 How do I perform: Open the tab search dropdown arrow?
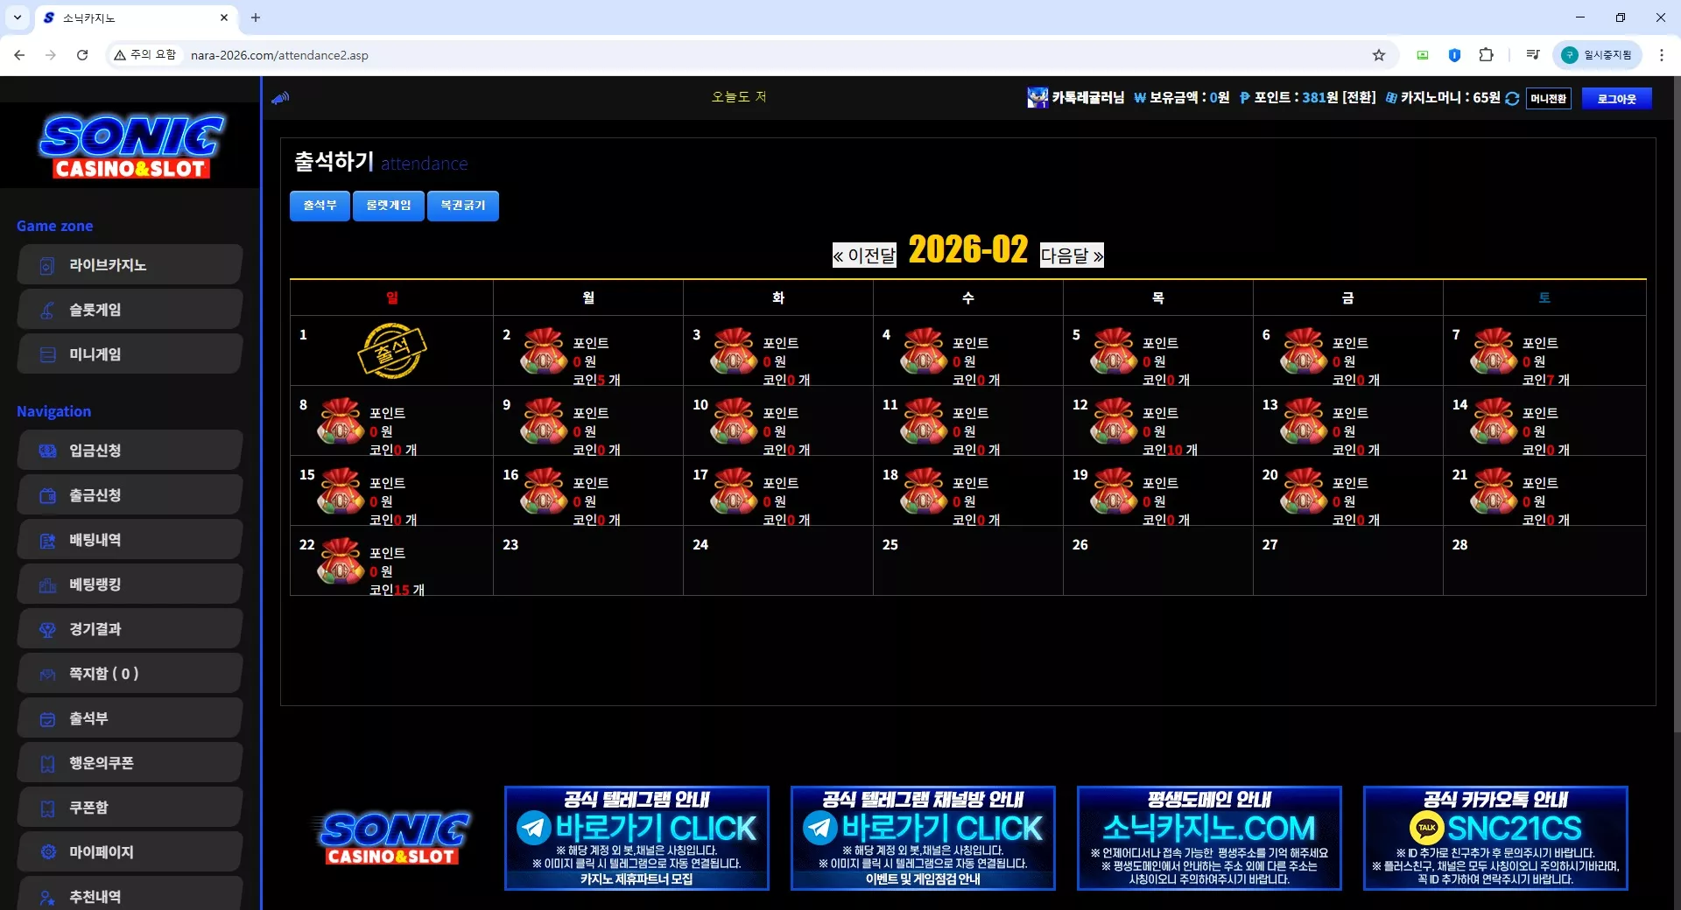(18, 17)
